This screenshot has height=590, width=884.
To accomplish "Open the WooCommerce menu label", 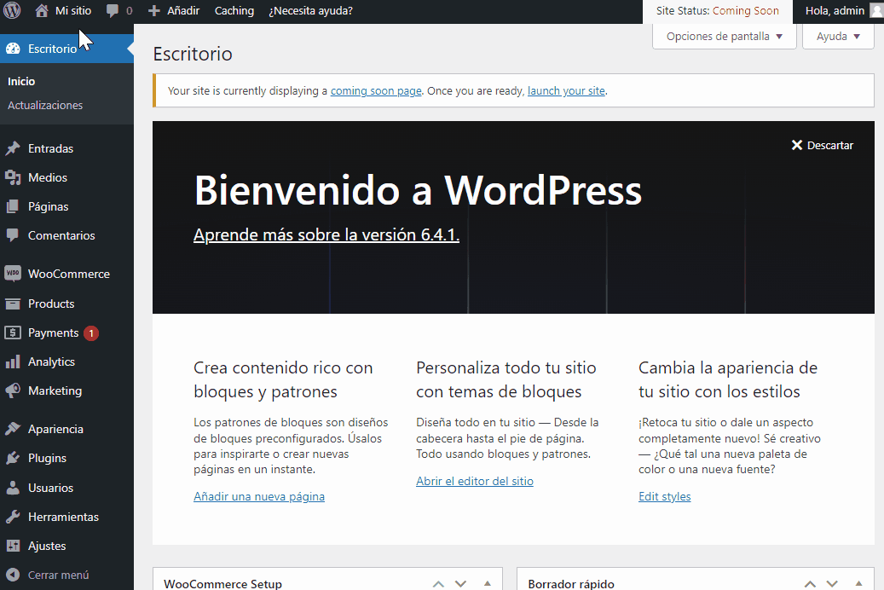I will [69, 274].
